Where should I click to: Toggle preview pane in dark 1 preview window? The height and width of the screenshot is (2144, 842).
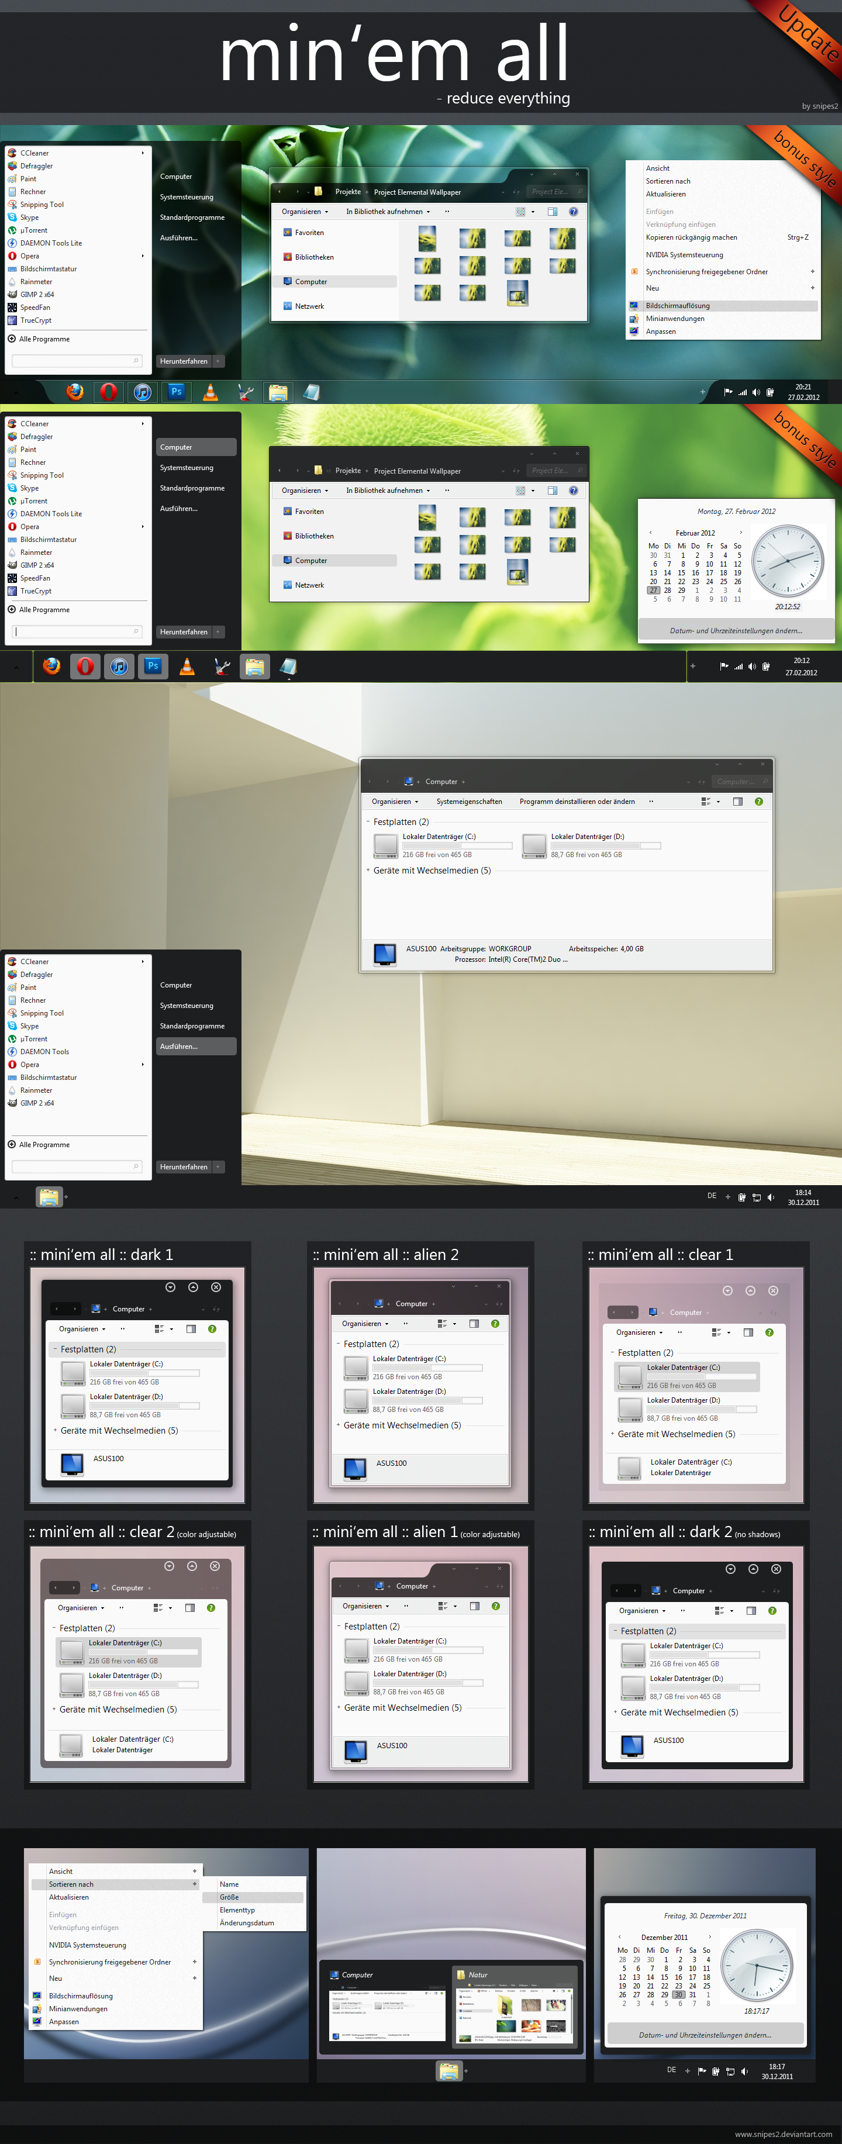[191, 1329]
